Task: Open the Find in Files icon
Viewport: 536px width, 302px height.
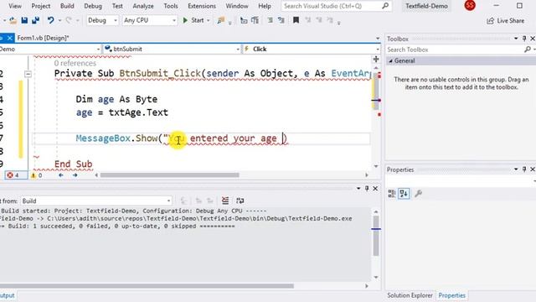Action: click(x=221, y=20)
